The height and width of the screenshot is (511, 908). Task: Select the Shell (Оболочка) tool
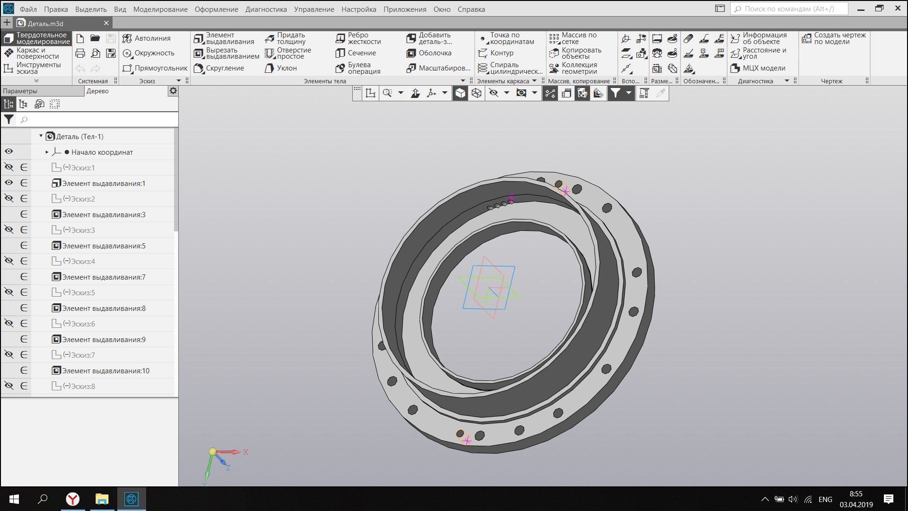coord(411,53)
